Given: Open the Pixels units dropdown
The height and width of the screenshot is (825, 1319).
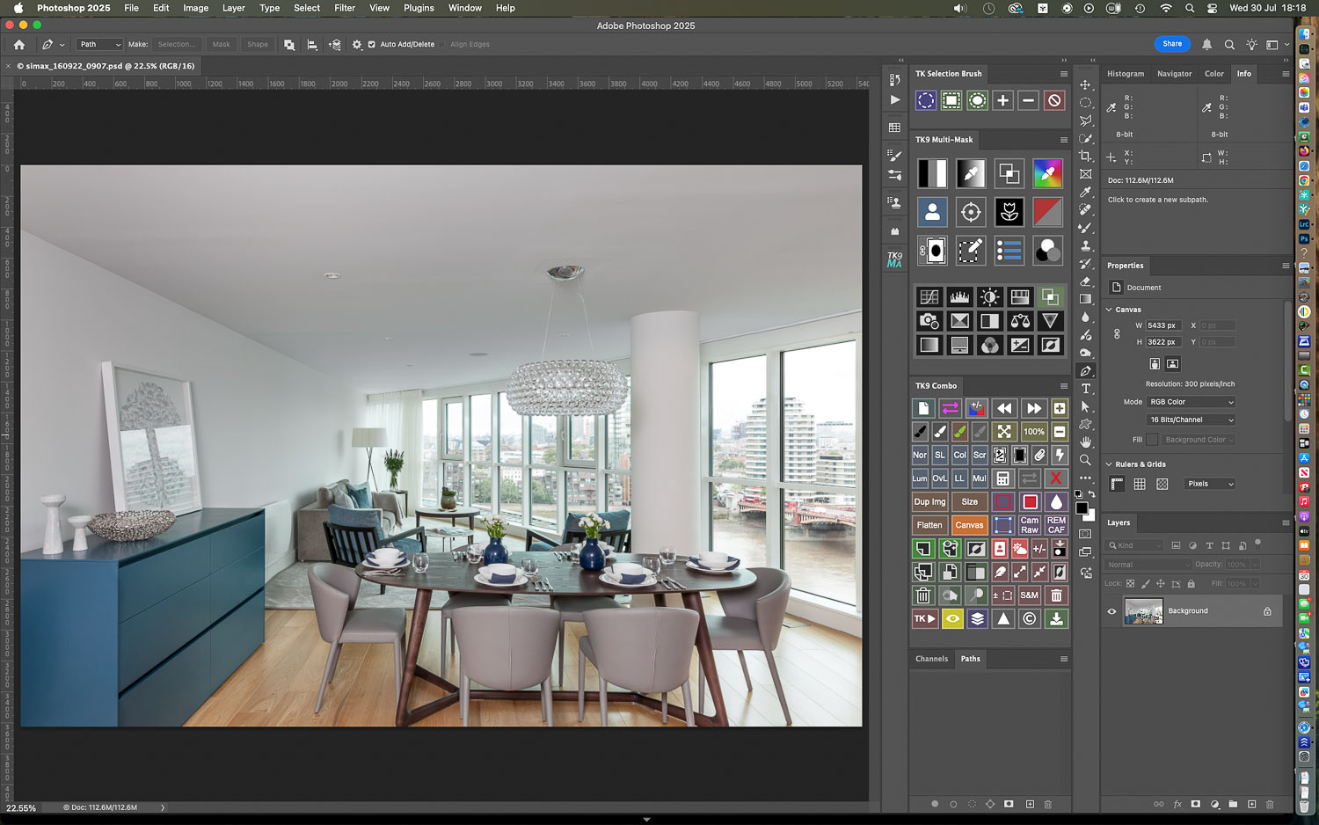Looking at the screenshot, I should (x=1210, y=484).
